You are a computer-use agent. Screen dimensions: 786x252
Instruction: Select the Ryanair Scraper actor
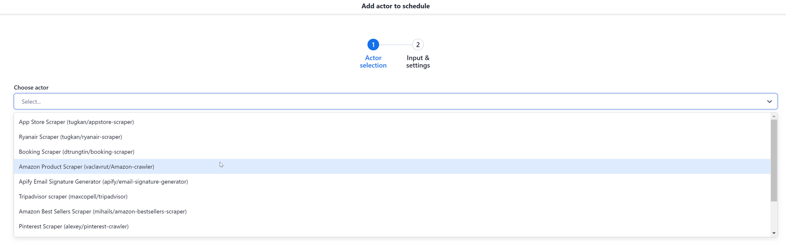(x=70, y=137)
